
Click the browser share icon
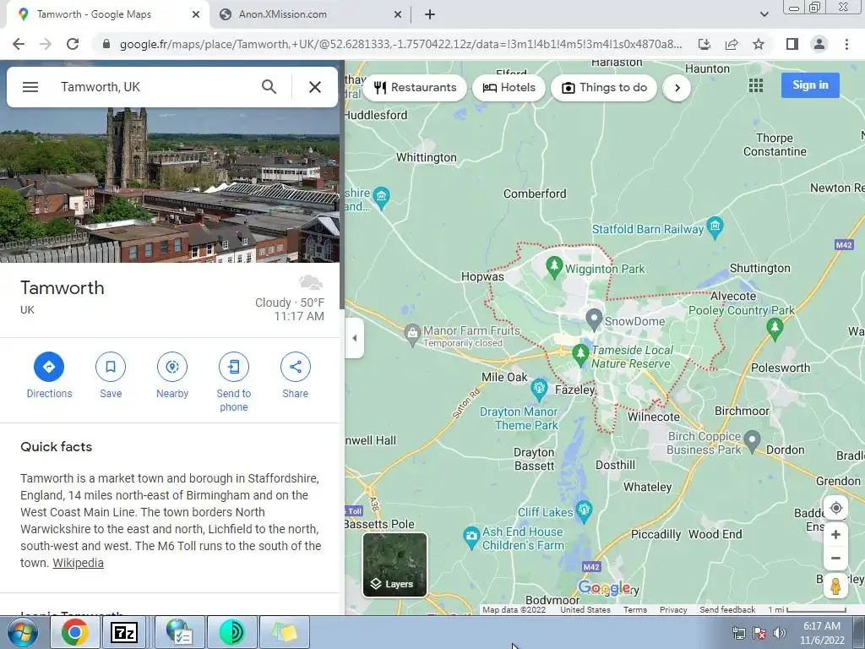(x=732, y=44)
